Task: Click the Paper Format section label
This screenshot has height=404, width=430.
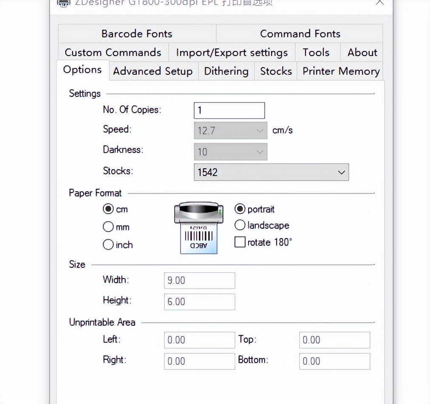Action: [x=95, y=193]
